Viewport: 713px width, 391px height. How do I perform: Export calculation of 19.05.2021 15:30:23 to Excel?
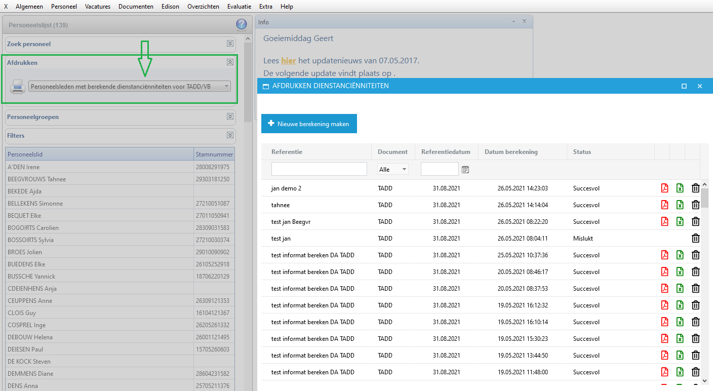680,339
